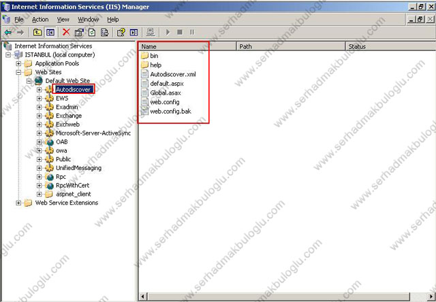Sort by the Path column header
The width and height of the screenshot is (436, 302).
click(x=291, y=46)
